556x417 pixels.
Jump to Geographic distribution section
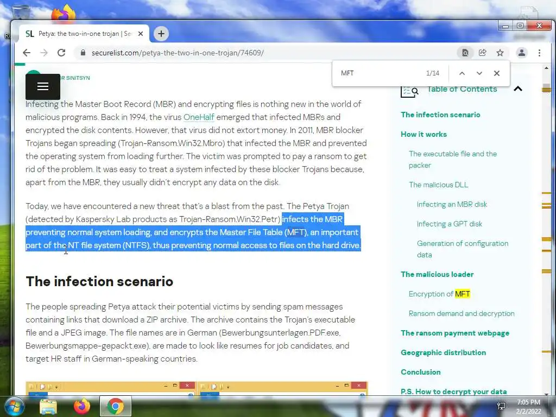pyautogui.click(x=443, y=352)
